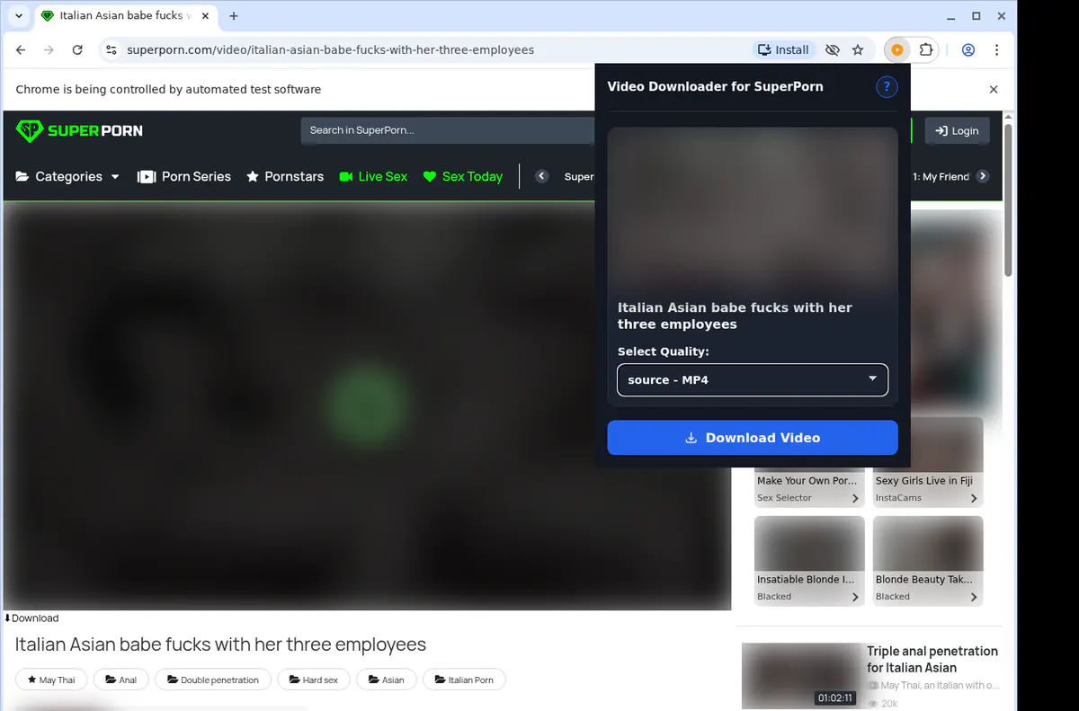Image resolution: width=1079 pixels, height=711 pixels.
Task: Click the green play button on video
Action: [x=367, y=404]
